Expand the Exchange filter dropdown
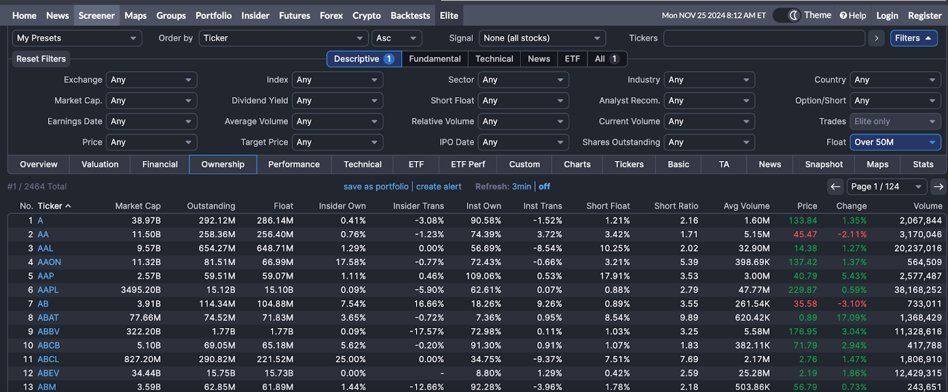 pyautogui.click(x=151, y=80)
